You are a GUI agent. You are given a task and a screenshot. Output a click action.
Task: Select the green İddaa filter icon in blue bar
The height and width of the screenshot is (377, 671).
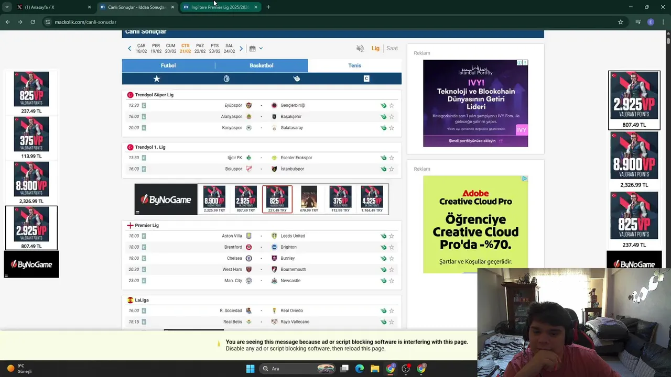[297, 79]
